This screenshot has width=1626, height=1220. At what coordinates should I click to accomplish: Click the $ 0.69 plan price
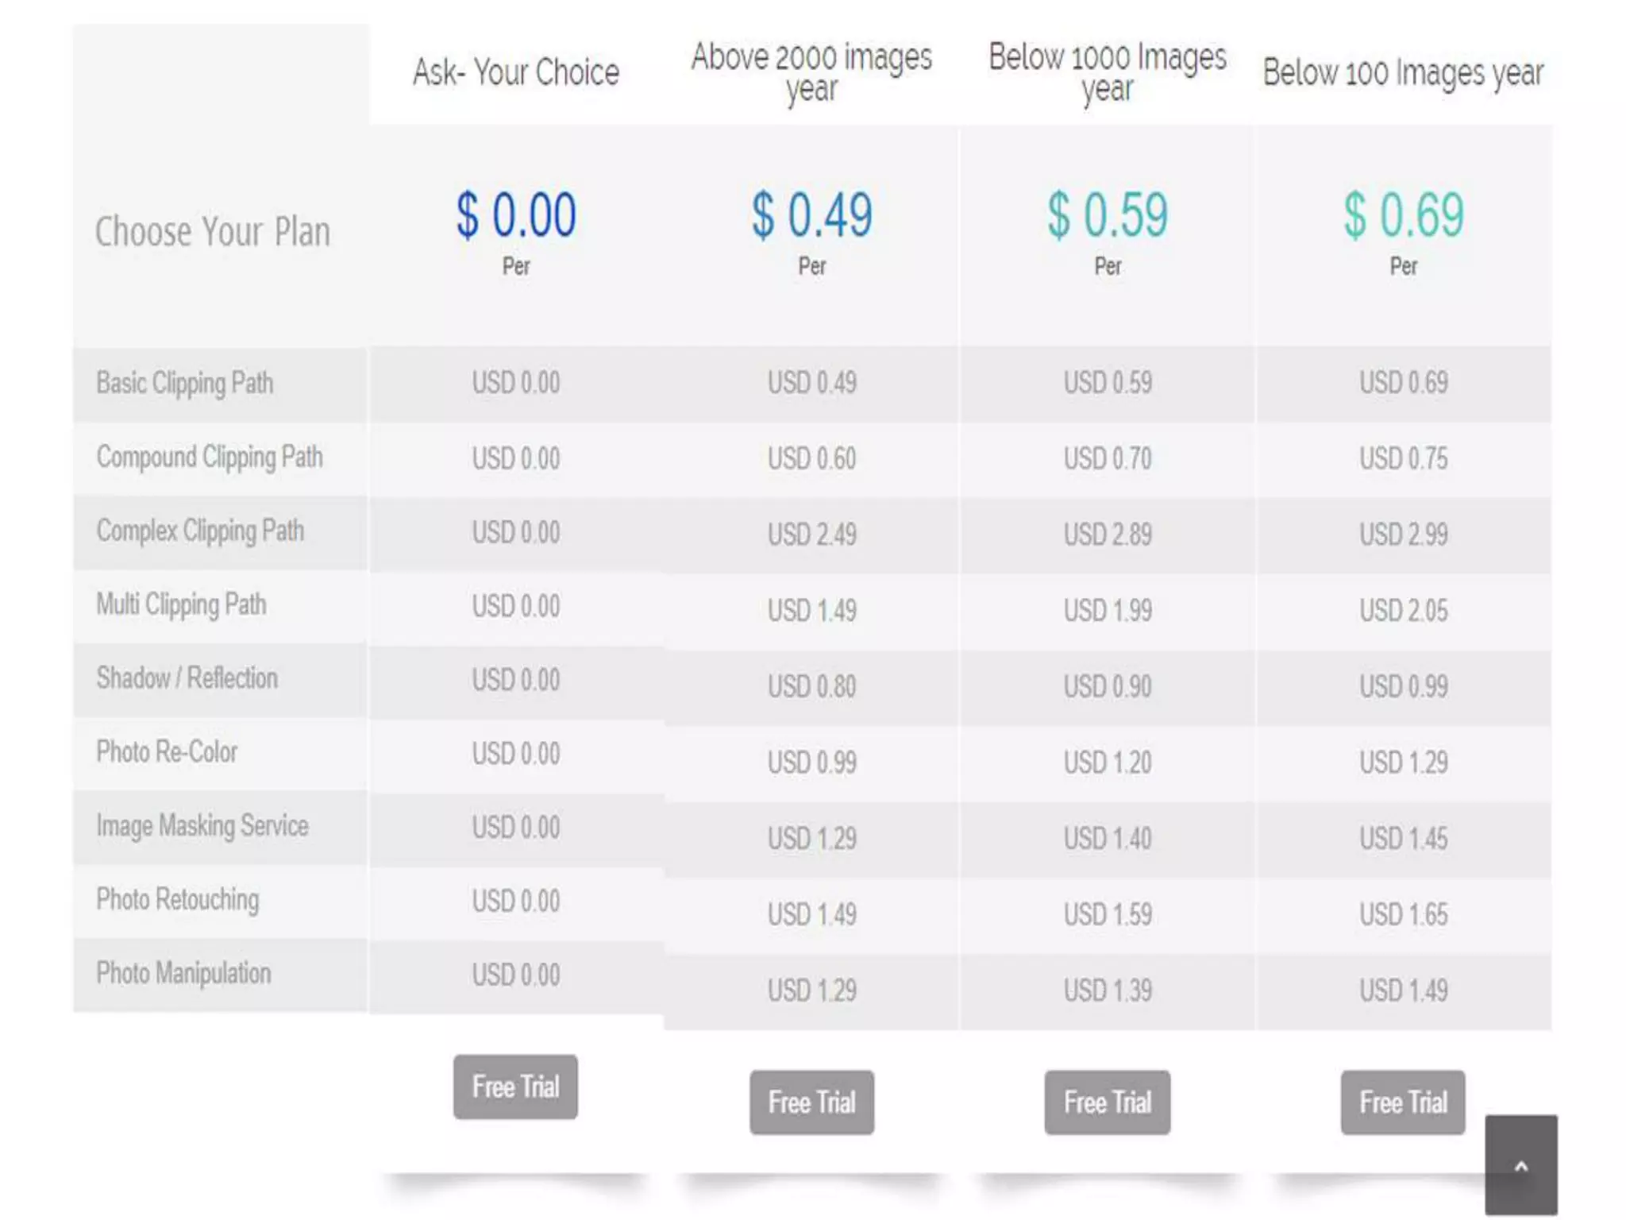1403,215
